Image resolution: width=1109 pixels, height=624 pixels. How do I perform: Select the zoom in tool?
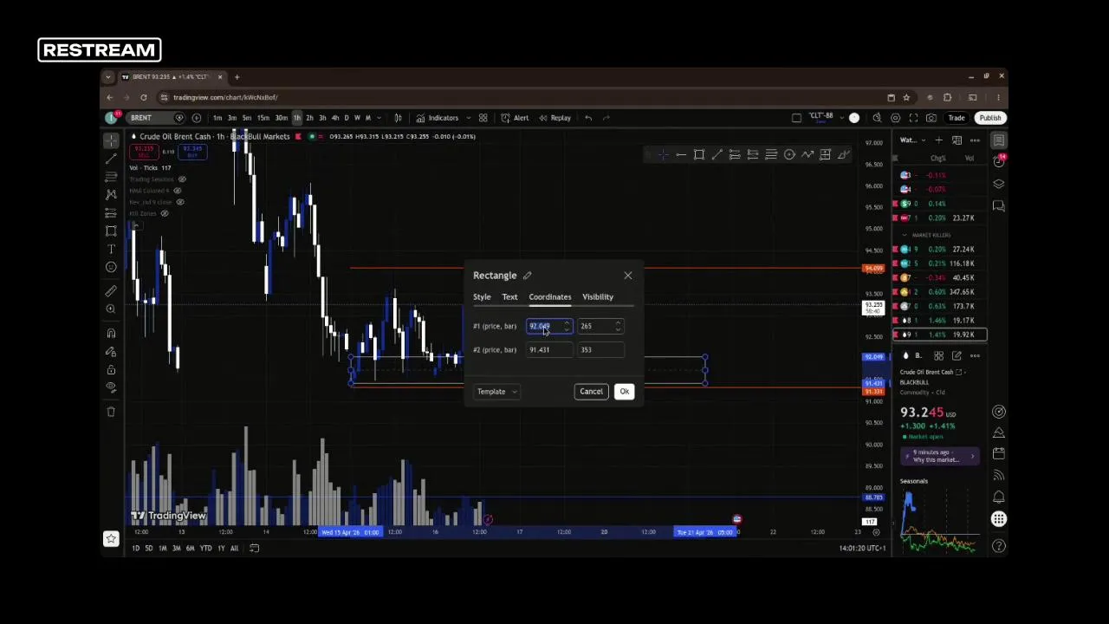(111, 309)
